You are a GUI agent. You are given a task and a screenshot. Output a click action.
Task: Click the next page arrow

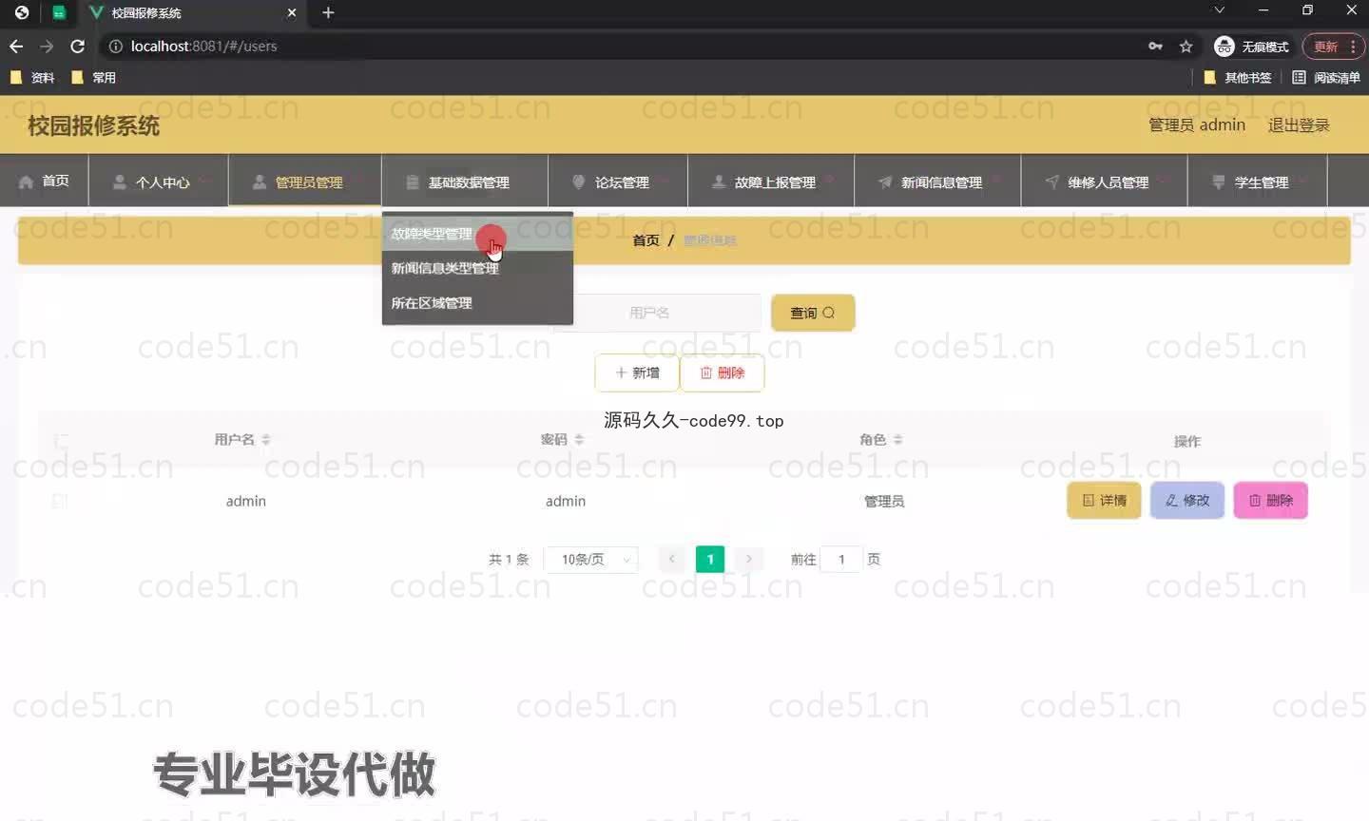coord(749,560)
